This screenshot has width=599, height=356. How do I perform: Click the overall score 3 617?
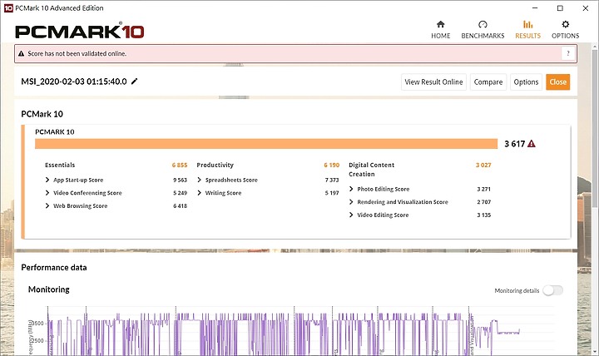pos(515,144)
